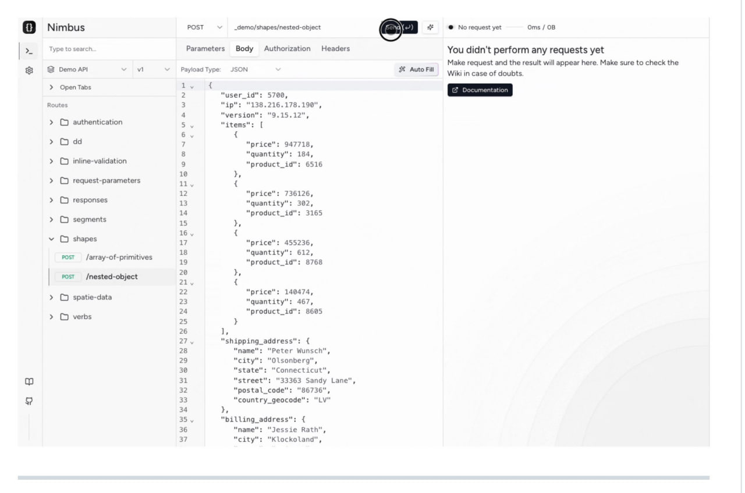Fold the "billing_address" block at line 35
Viewport: 745px width, 493px height.
191,420
